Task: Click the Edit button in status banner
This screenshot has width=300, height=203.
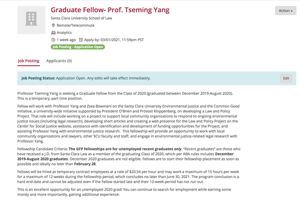Action: click(x=286, y=78)
